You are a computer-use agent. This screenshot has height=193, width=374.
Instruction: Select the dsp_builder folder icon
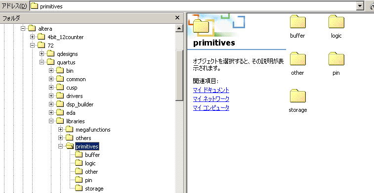(60, 104)
